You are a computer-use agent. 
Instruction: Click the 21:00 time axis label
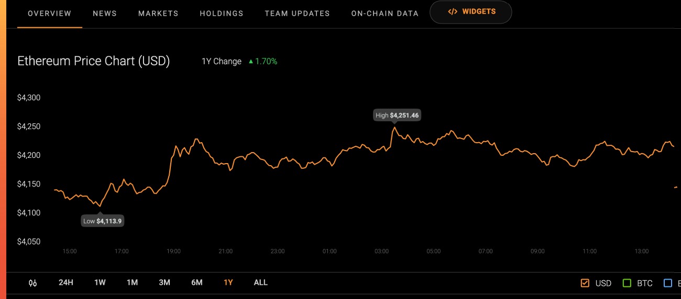tap(225, 251)
